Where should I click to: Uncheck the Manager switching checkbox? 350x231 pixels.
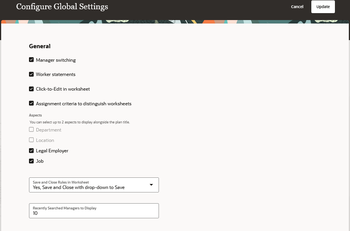coord(31,60)
